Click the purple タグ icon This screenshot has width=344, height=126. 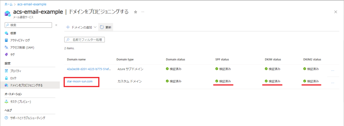[x=6, y=54]
